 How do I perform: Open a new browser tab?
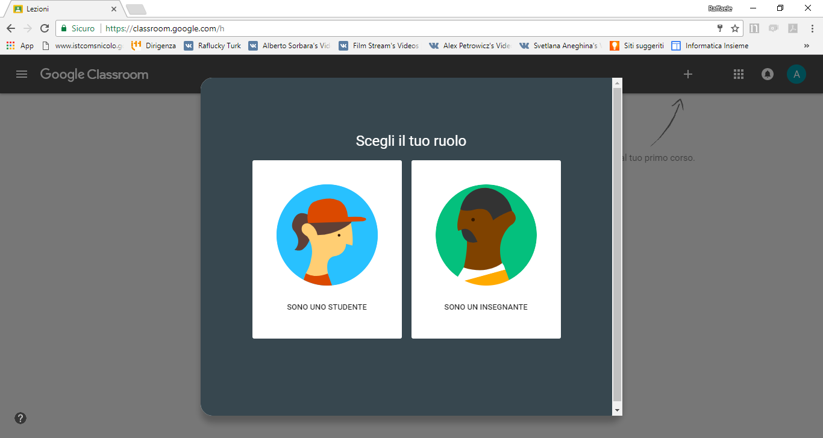pyautogui.click(x=136, y=9)
